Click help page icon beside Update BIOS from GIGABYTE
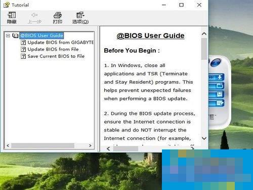This screenshot has width=253, height=190. coord(23,43)
